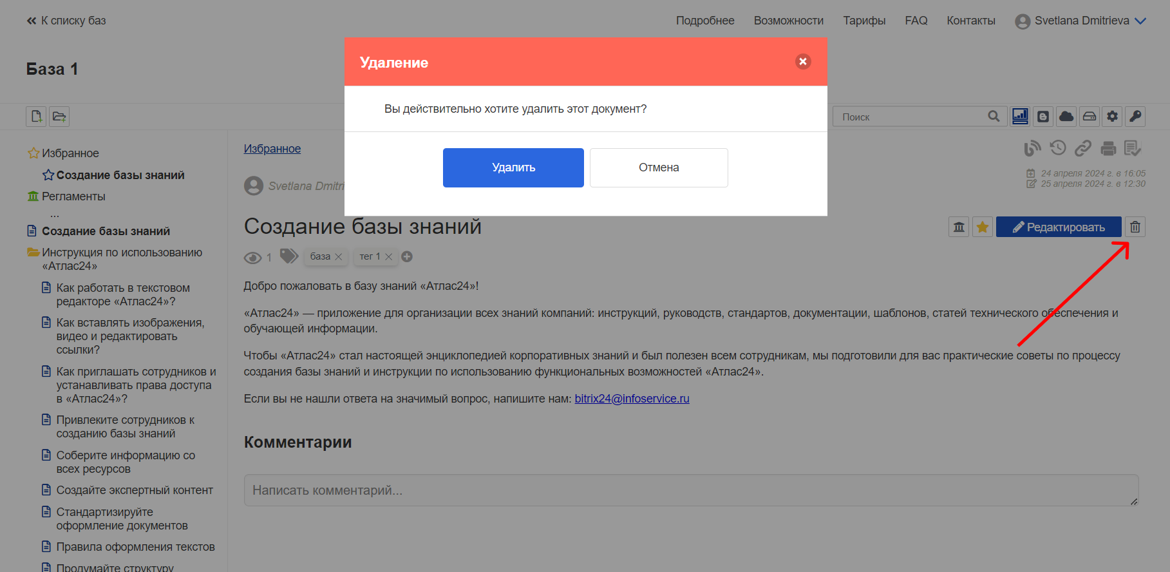The height and width of the screenshot is (572, 1170).
Task: Open the Создание базы знаний document in the tree
Action: (106, 231)
